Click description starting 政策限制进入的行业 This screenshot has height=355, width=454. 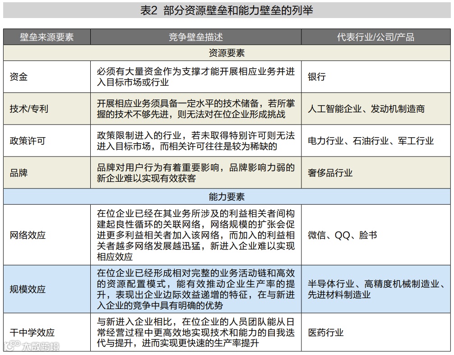196,141
